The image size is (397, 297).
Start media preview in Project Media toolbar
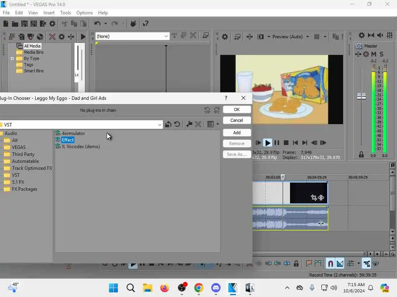point(83,37)
